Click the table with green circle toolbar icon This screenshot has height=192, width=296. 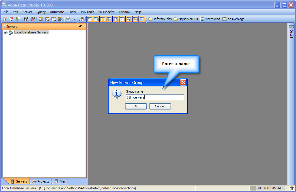(x=18, y=19)
